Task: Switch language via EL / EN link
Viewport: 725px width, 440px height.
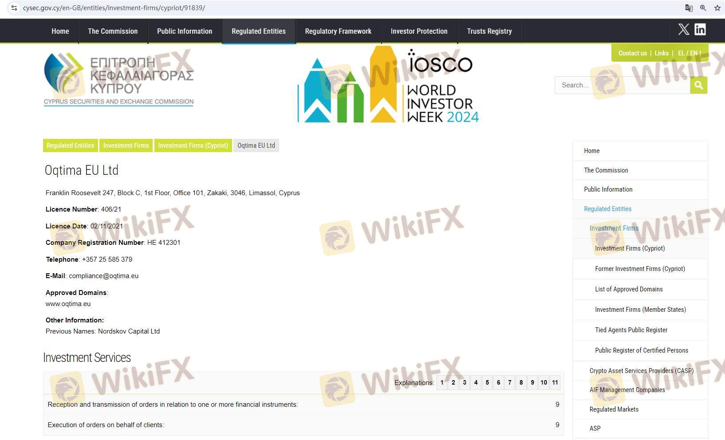Action: [x=687, y=53]
